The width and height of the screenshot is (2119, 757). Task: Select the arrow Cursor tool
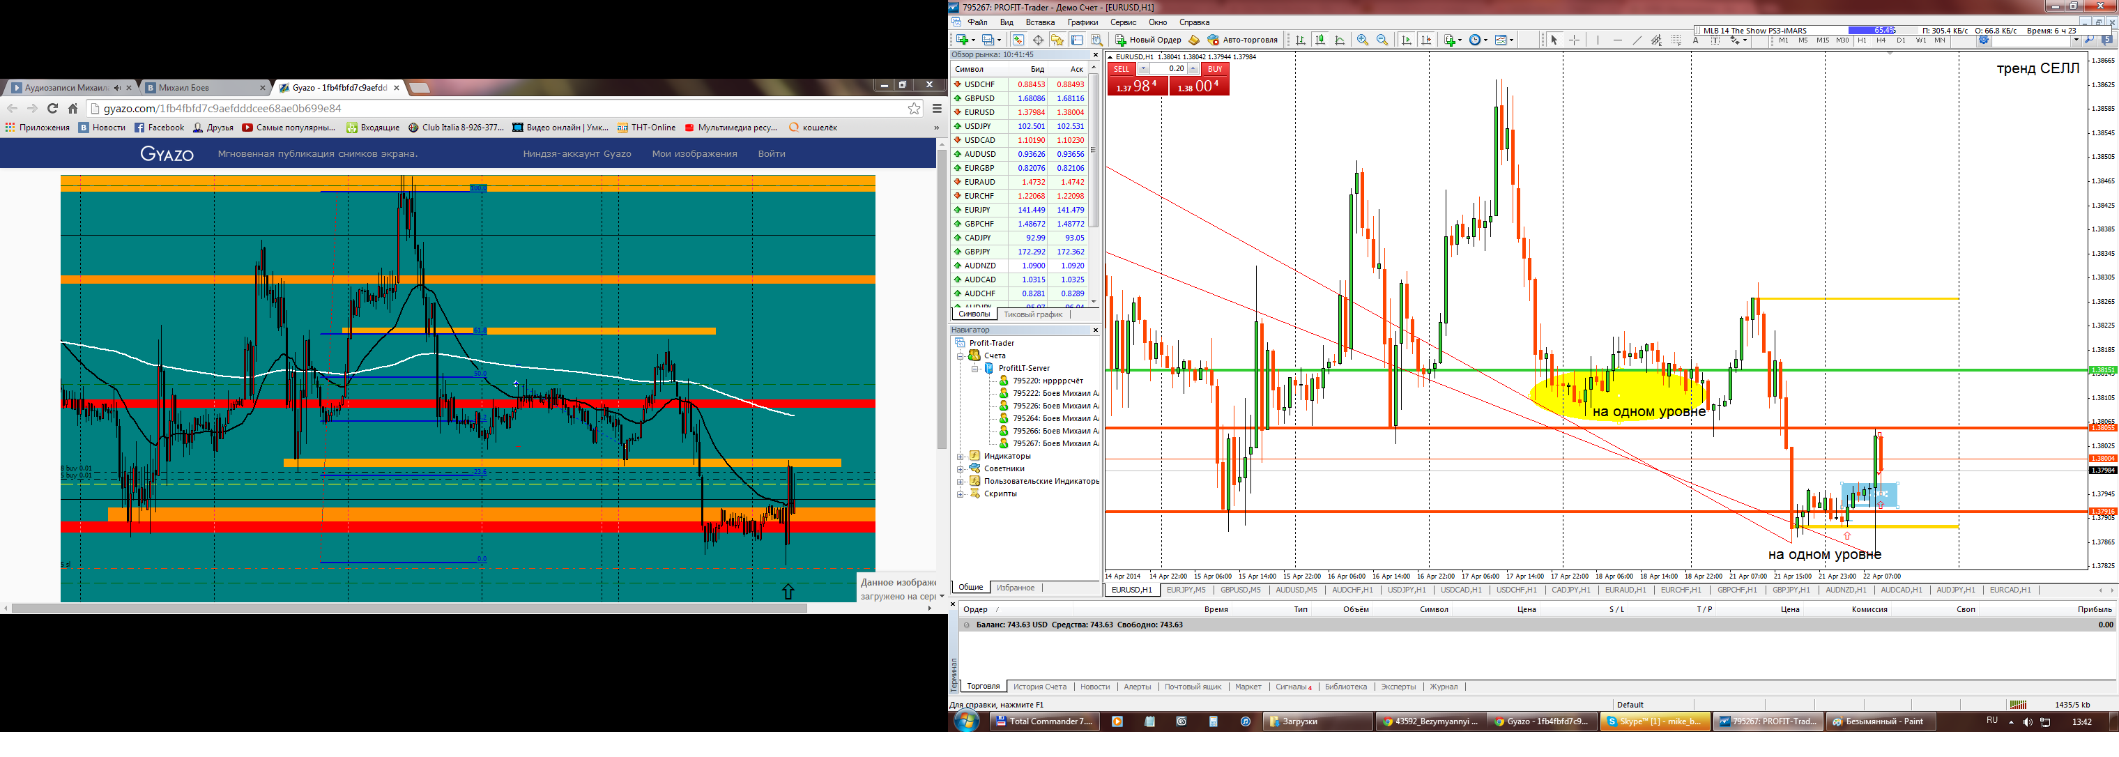click(1554, 40)
